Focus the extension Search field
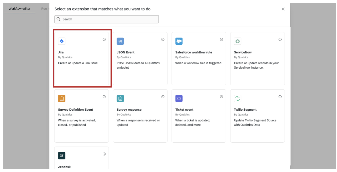This screenshot has width=337, height=172. point(107,19)
